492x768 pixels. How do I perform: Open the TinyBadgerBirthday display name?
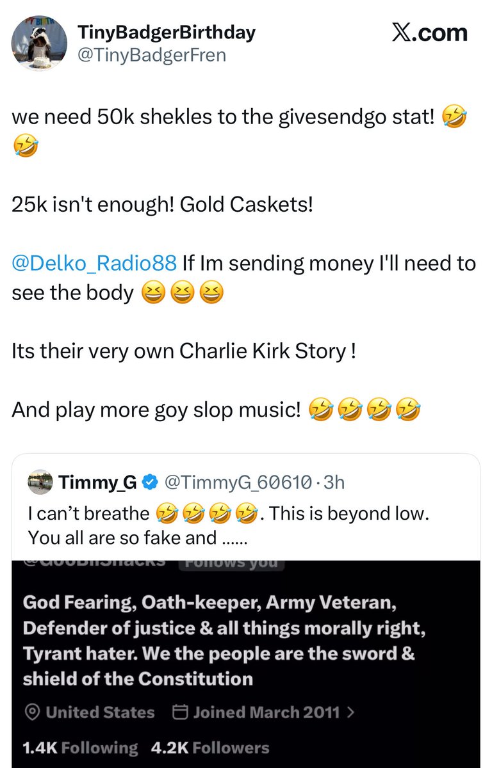(166, 32)
